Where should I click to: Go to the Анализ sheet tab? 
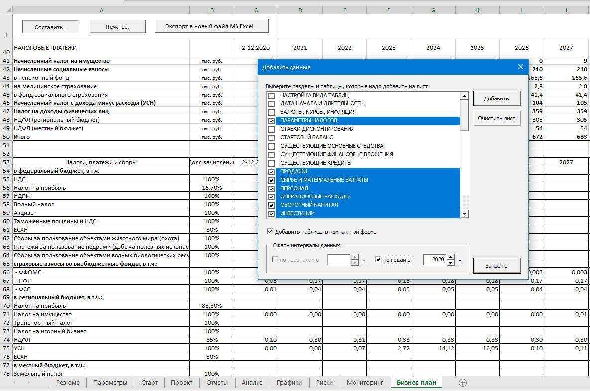[x=252, y=383]
